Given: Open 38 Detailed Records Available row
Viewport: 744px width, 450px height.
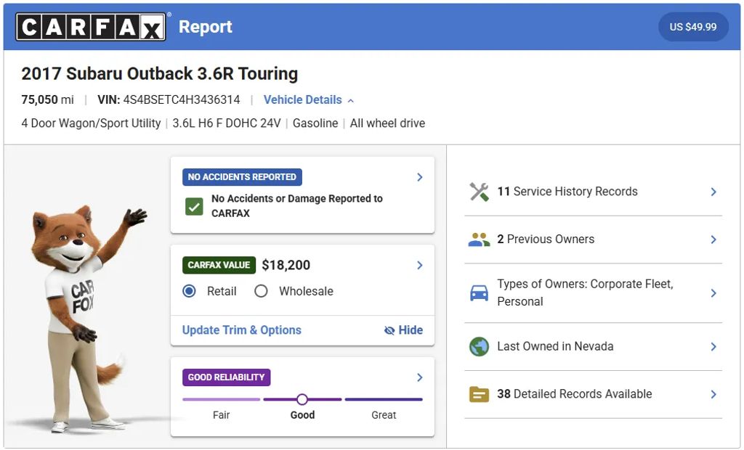Looking at the screenshot, I should pyautogui.click(x=593, y=394).
